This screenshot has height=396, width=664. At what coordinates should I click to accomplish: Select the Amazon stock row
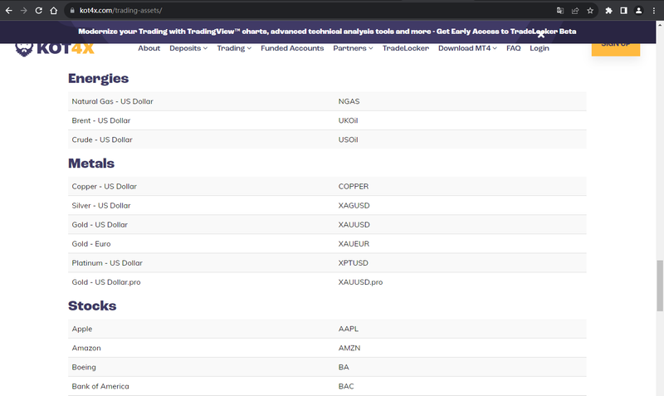click(x=327, y=348)
